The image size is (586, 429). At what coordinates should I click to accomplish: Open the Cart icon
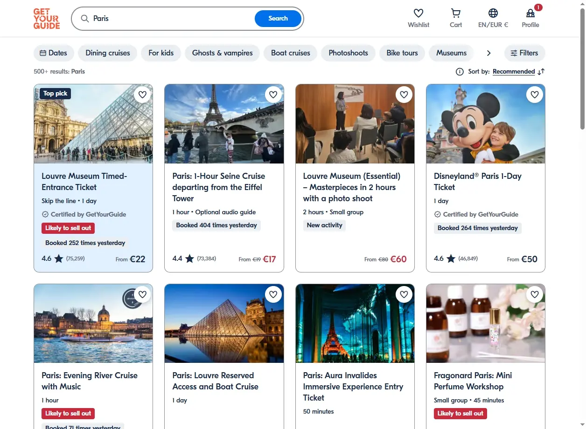[456, 13]
